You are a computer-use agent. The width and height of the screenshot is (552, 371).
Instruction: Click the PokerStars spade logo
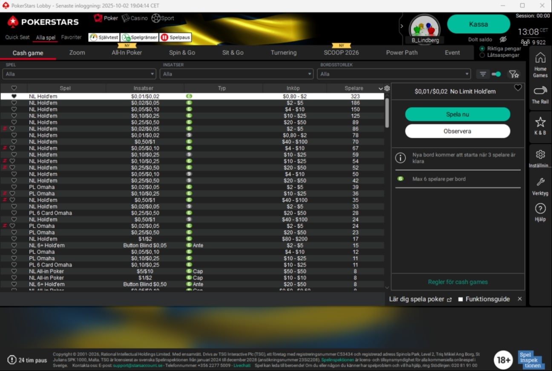[x=13, y=22]
